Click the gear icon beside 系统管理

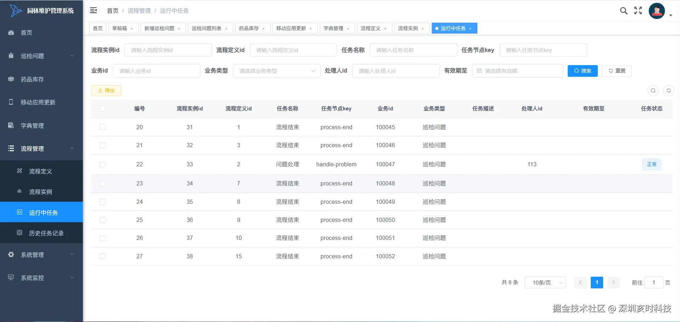11,254
